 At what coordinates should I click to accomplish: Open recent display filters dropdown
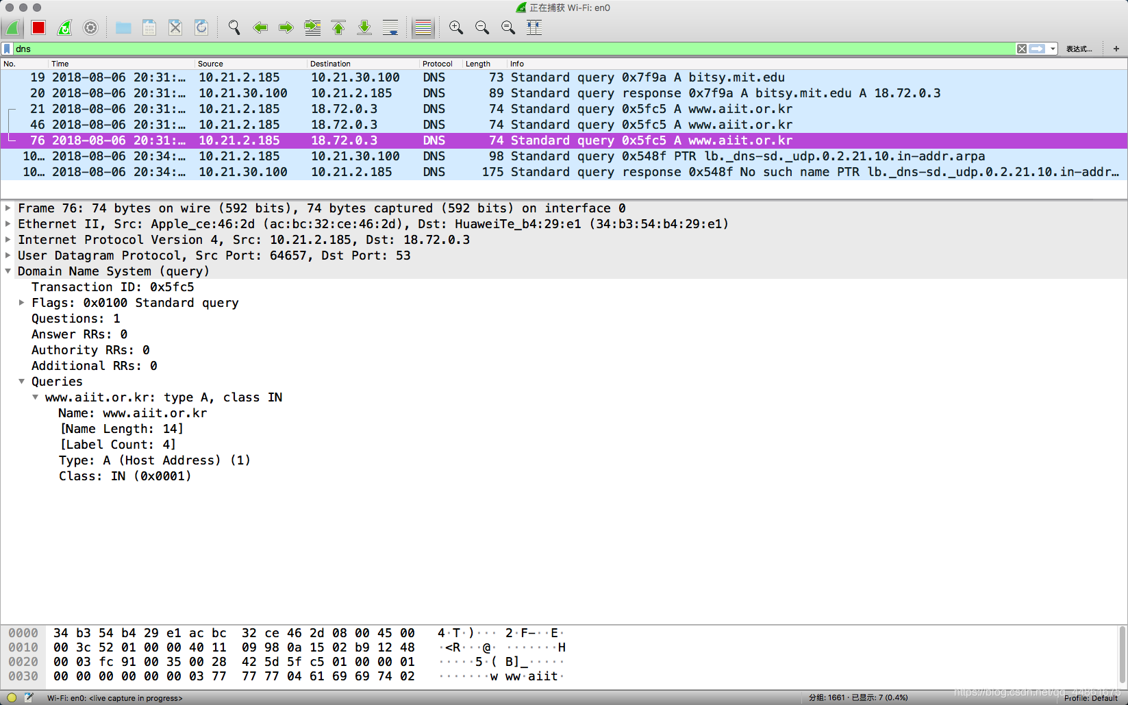(x=1053, y=49)
